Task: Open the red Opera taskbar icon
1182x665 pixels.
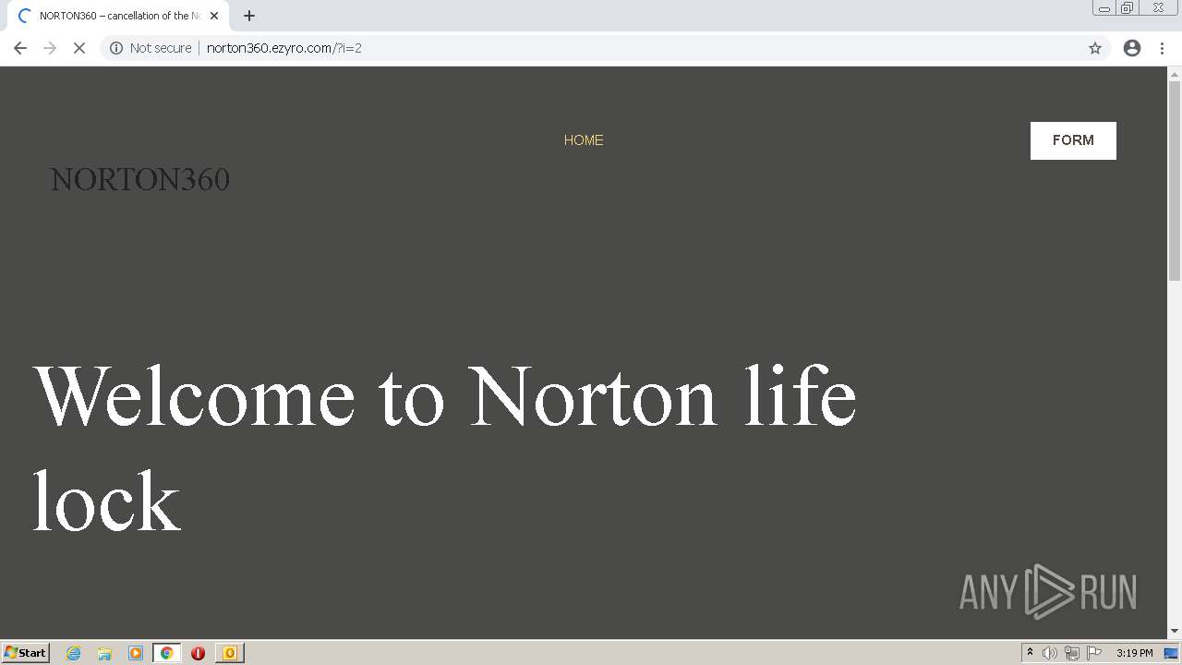Action: click(x=198, y=653)
